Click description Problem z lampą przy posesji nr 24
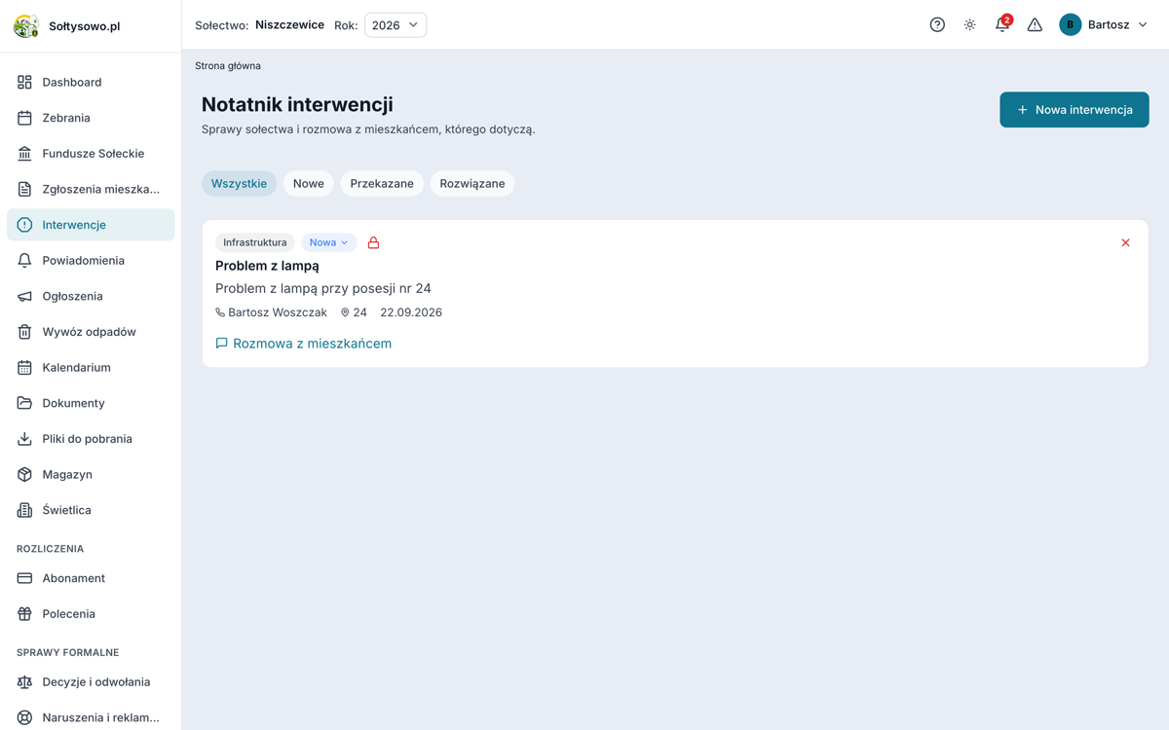 [x=323, y=288]
